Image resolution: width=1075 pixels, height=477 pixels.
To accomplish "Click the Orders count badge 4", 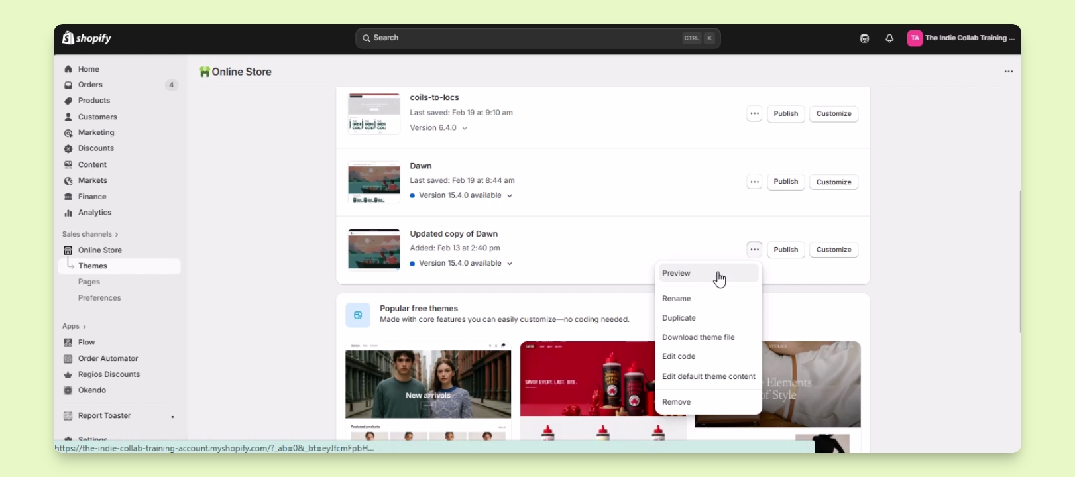I will 172,85.
